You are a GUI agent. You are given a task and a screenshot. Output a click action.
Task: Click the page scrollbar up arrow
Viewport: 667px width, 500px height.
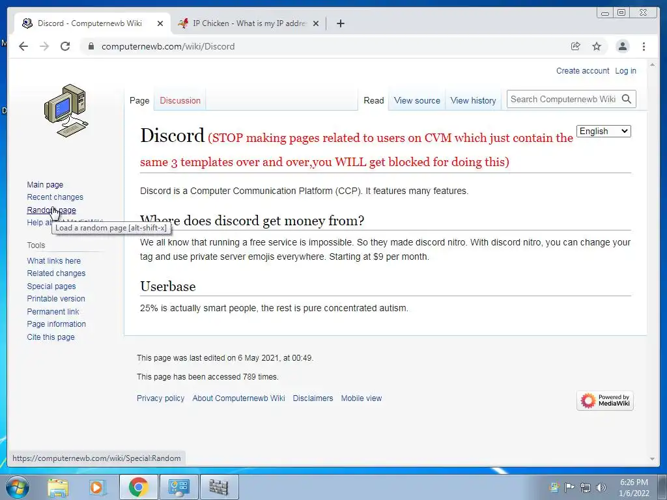(x=652, y=64)
